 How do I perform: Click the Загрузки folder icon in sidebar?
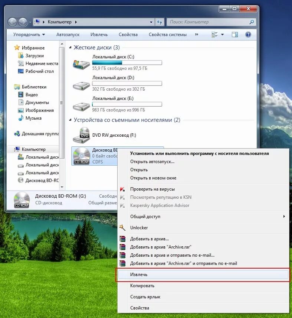[21, 55]
